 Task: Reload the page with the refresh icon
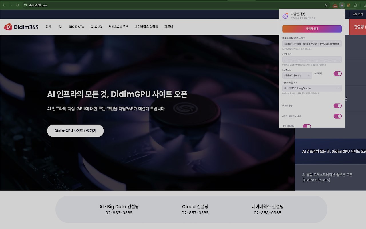pos(18,5)
